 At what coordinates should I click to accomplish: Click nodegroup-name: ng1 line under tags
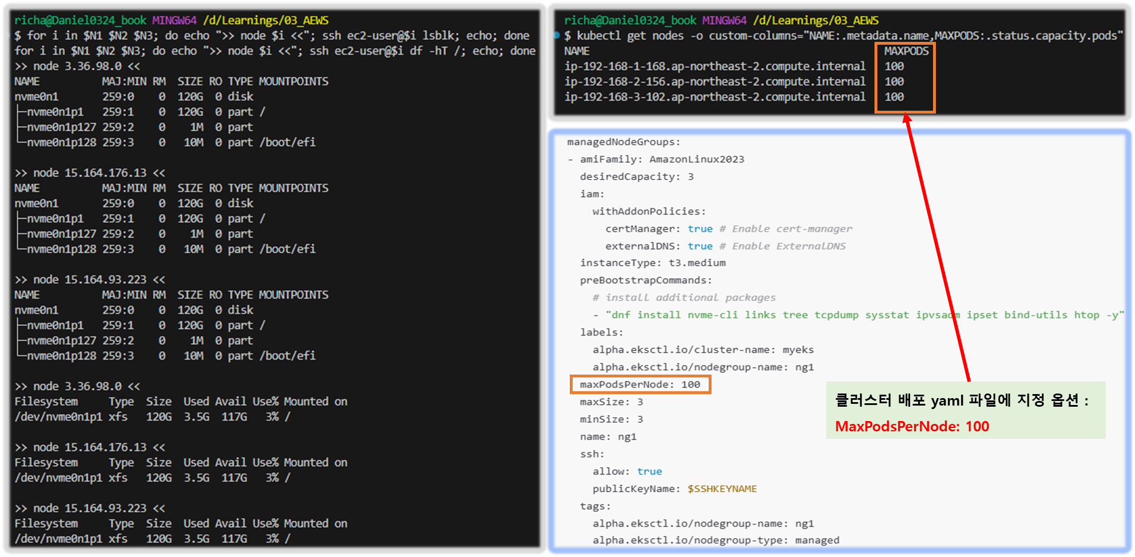coord(703,523)
